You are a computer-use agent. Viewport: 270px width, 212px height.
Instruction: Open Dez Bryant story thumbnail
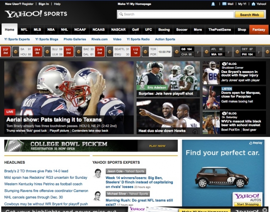tap(211, 73)
